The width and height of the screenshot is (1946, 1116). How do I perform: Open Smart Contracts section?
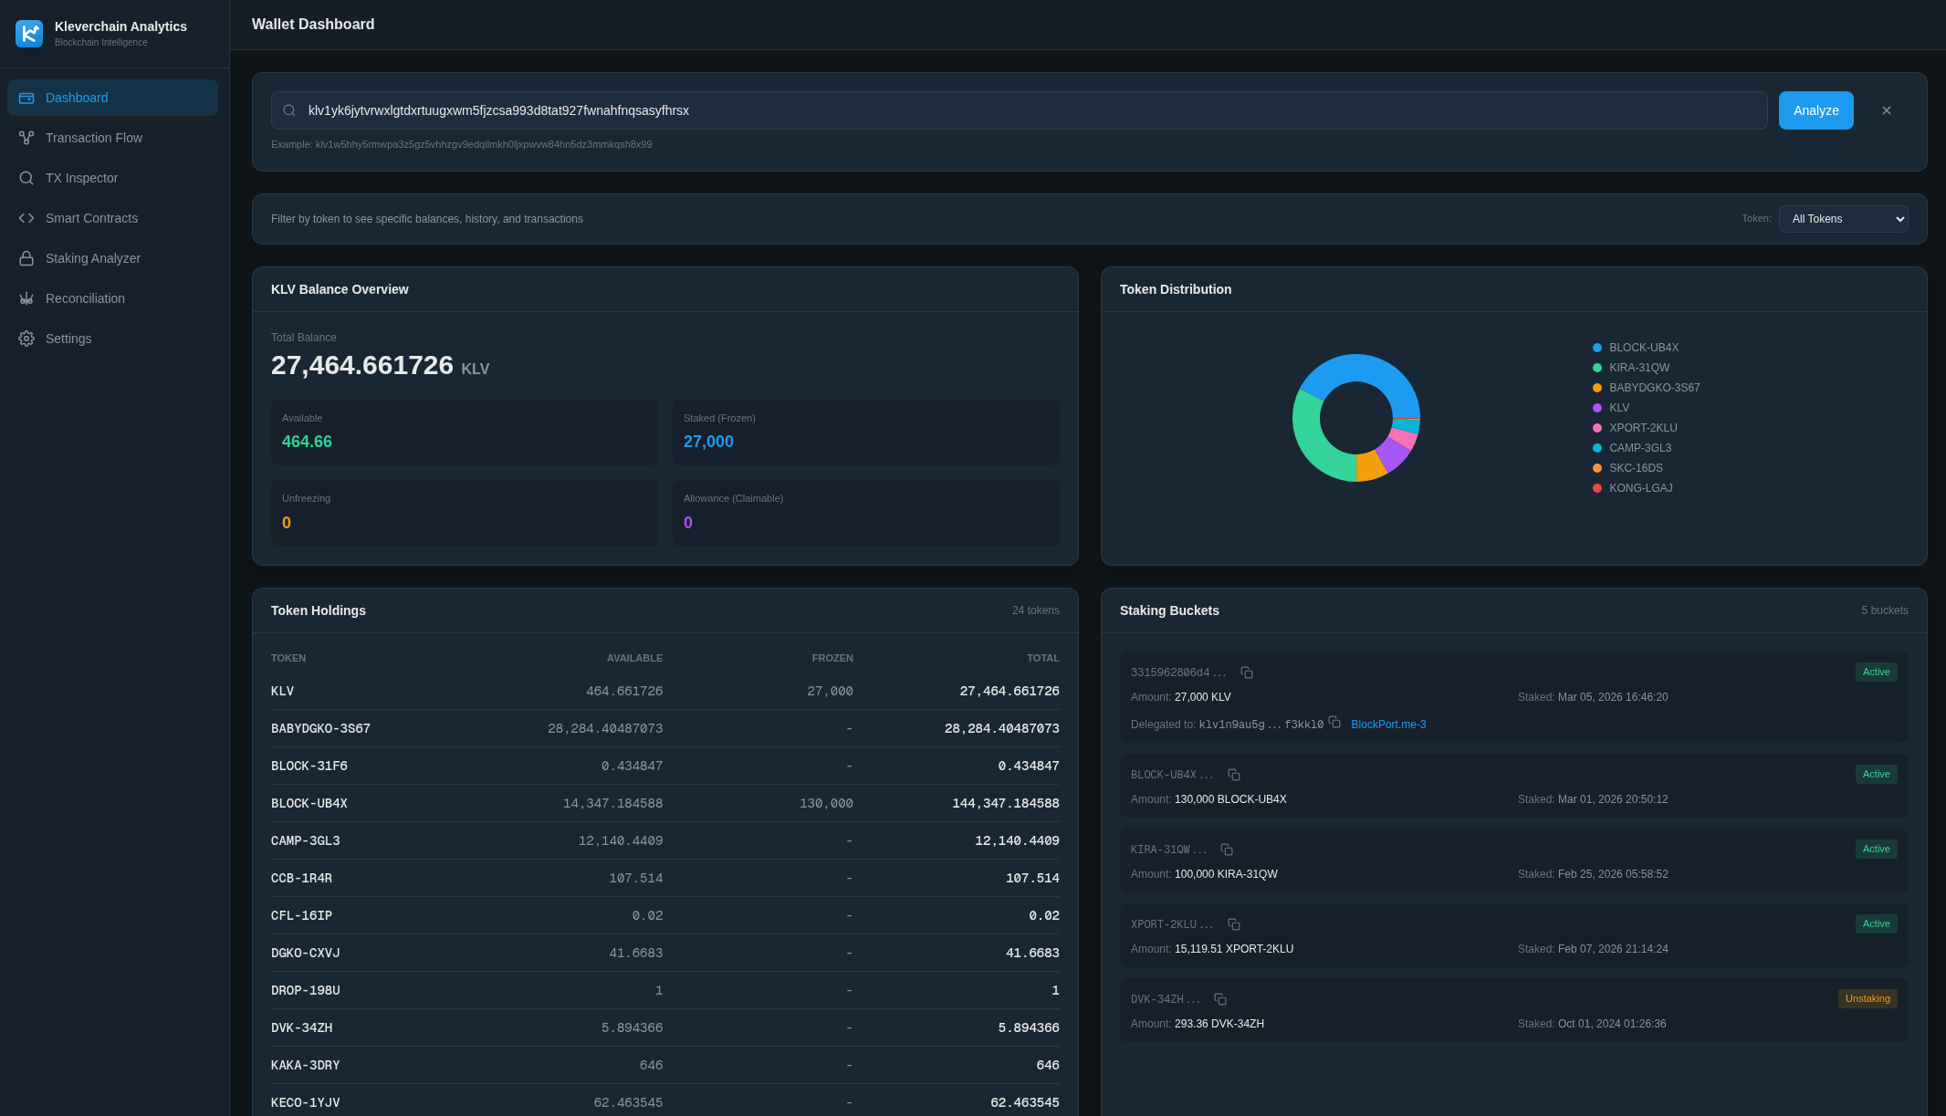point(91,218)
